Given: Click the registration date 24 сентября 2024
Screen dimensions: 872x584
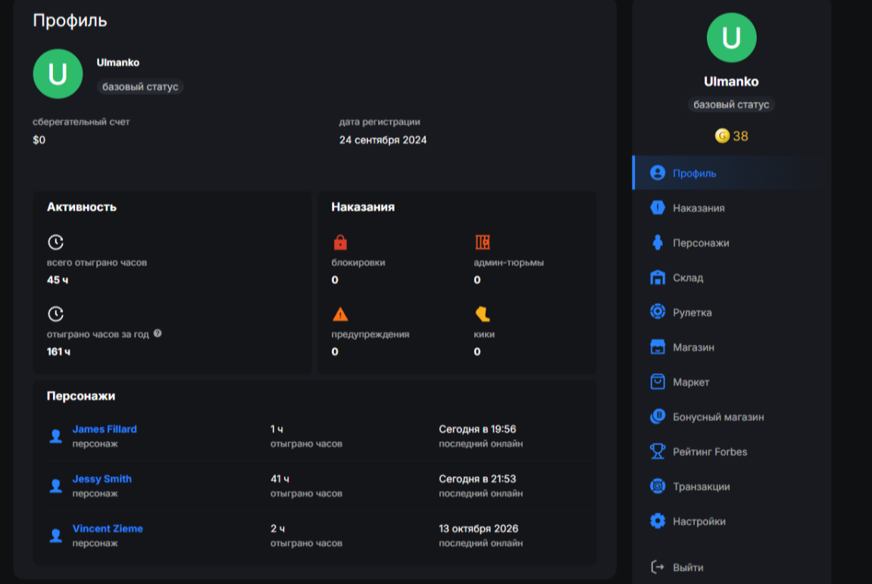Looking at the screenshot, I should [x=383, y=140].
